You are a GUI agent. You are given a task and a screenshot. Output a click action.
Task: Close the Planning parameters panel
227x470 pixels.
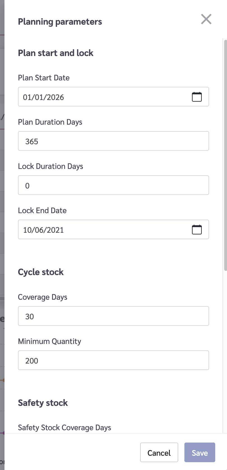pos(206,19)
